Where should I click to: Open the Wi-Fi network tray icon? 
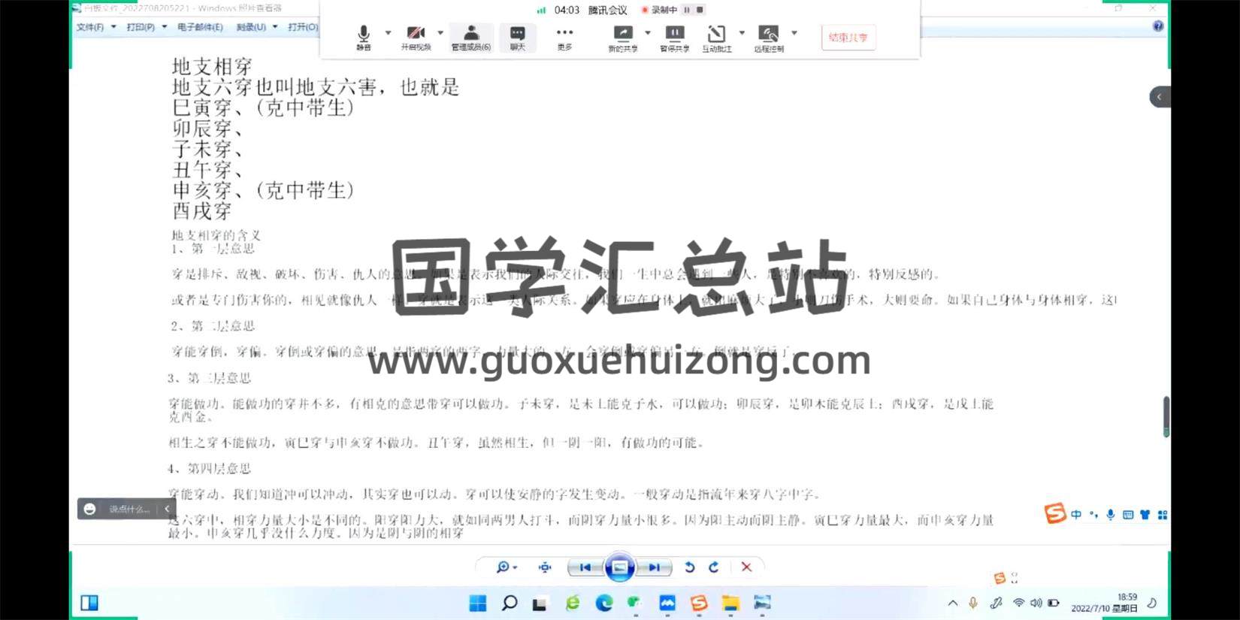click(1018, 603)
